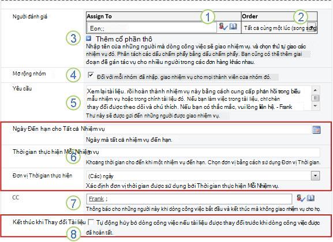Click the 'Thư này sẽ được gửi đến' hint text
The image size is (333, 242).
click(x=153, y=116)
